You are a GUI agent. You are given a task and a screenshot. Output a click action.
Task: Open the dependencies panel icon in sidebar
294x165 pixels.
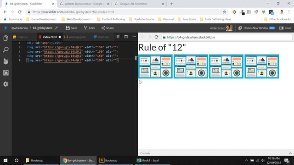[6, 73]
